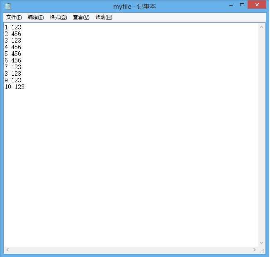Place cursor in line "5 456"
Screen dimensions: 270x257
pyautogui.click(x=13, y=54)
